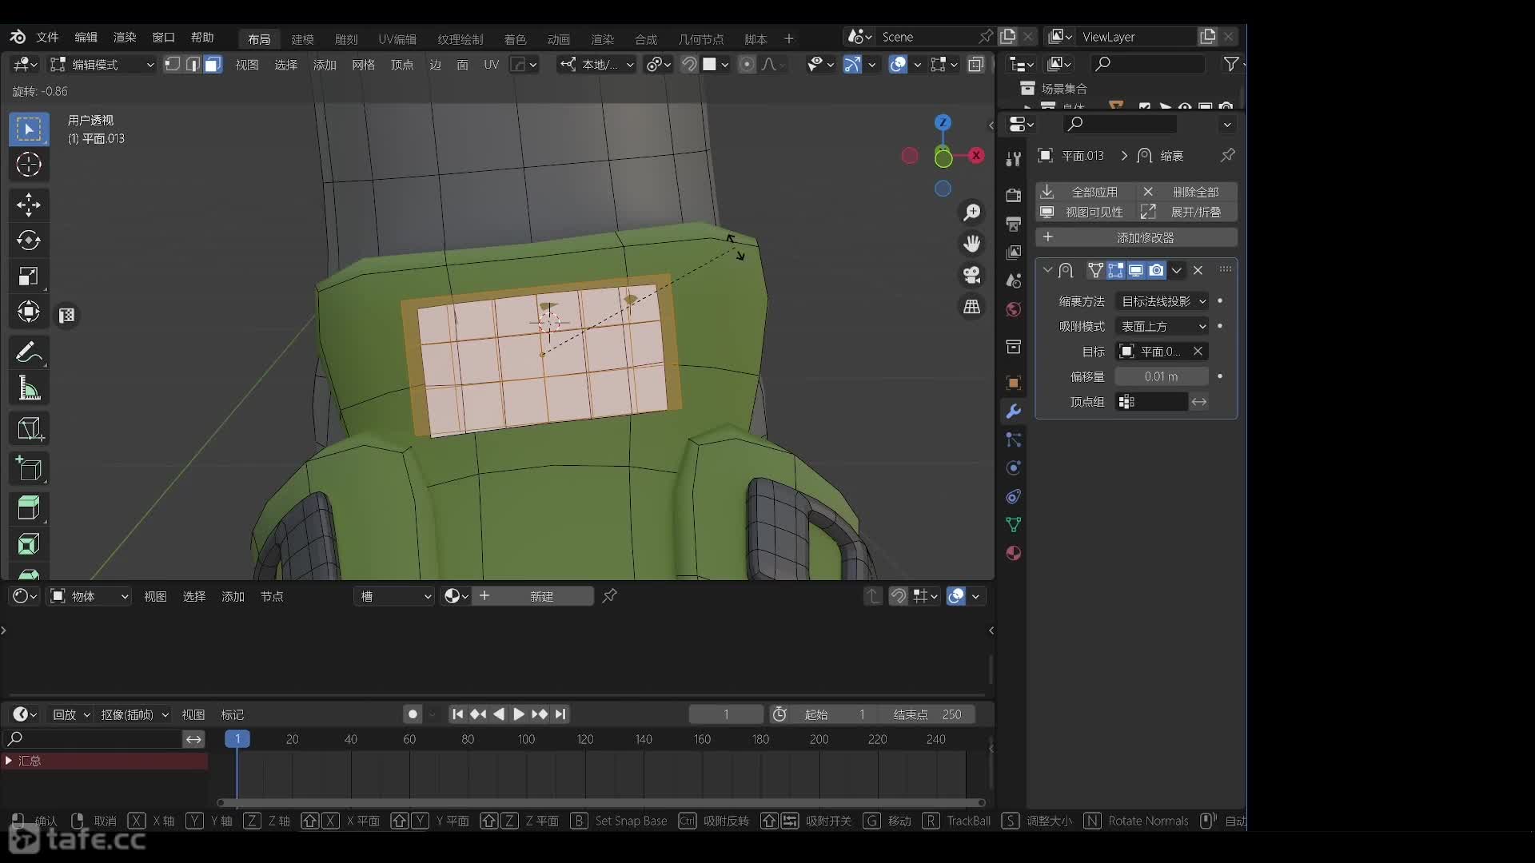The image size is (1535, 863).
Task: Click the Blender logo menu icon
Action: coord(18,37)
